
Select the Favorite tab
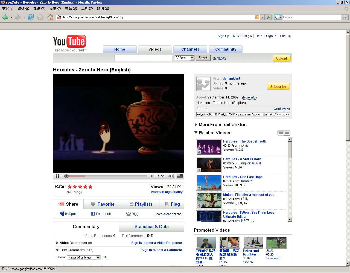(x=103, y=204)
